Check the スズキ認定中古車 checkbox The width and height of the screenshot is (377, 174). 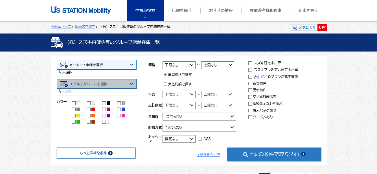pos(250,63)
